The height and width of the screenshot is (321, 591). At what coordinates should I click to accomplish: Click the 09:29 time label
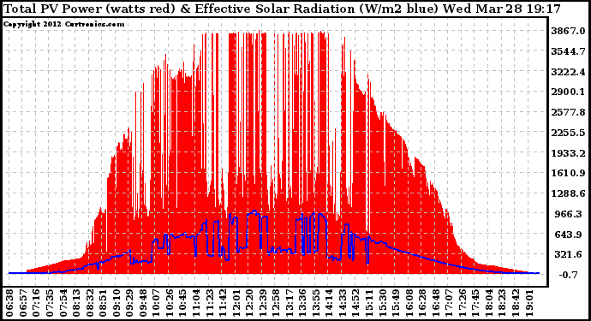(x=129, y=302)
